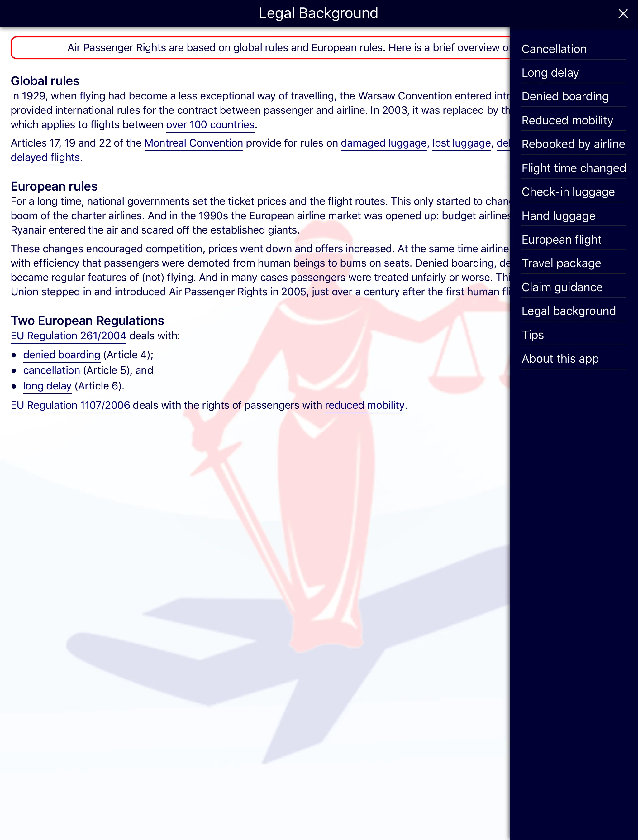Select the Hand luggage icon
This screenshot has height=840, width=638.
pyautogui.click(x=559, y=216)
